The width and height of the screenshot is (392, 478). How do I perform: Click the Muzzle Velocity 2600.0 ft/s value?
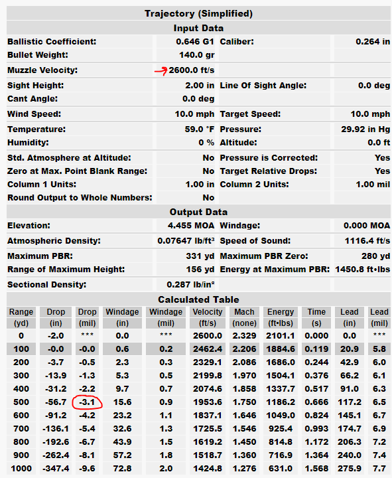(192, 70)
